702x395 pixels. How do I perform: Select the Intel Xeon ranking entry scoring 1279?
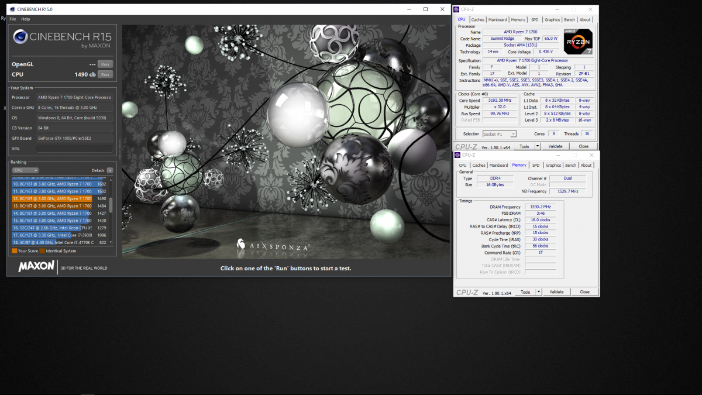[59, 228]
